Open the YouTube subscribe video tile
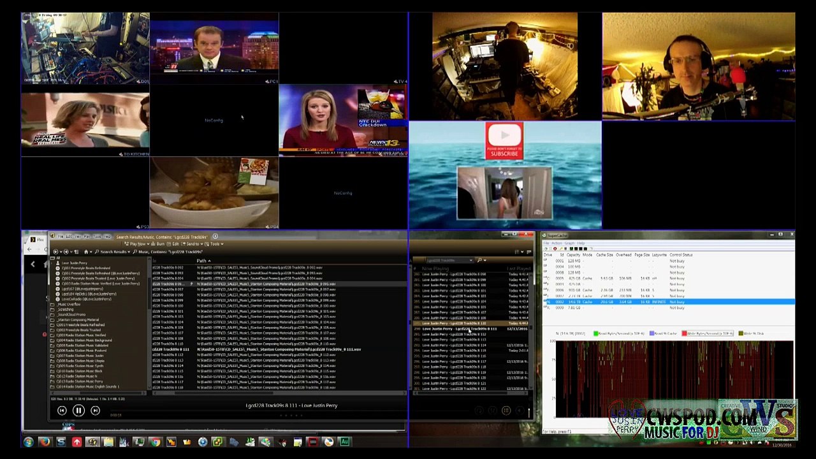 (x=504, y=175)
